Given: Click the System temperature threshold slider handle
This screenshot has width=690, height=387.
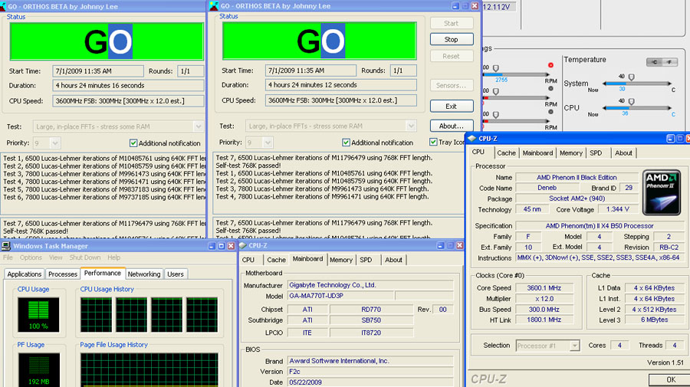Looking at the screenshot, I should point(631,77).
